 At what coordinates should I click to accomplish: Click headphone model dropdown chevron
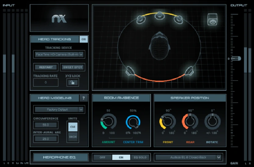(219, 158)
